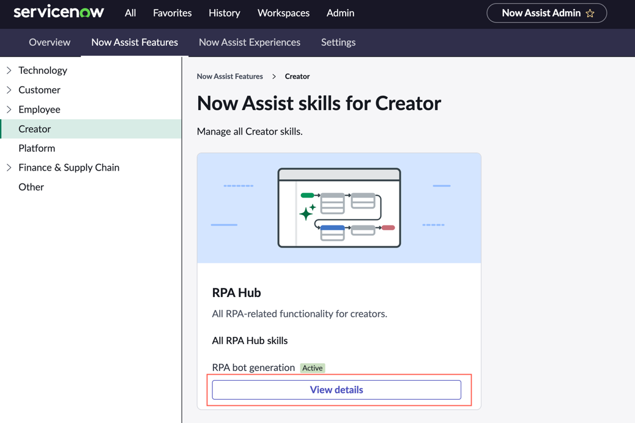This screenshot has height=423, width=635.
Task: Select Platform in the sidebar
Action: coord(37,148)
